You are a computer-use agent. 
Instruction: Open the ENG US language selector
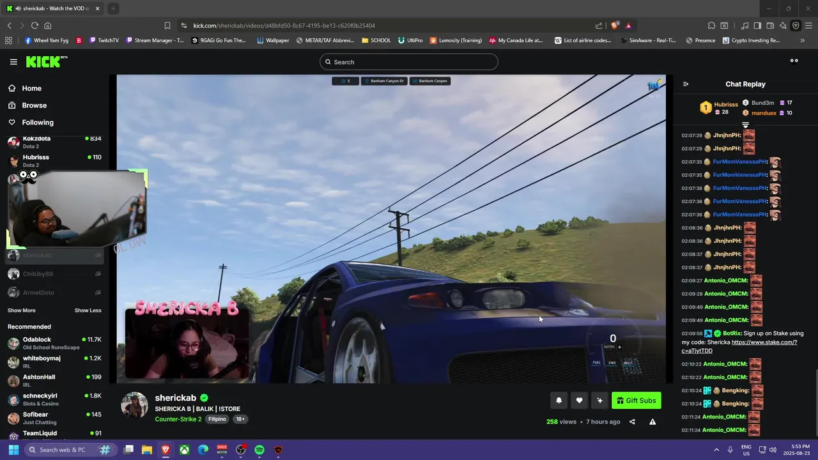point(746,450)
